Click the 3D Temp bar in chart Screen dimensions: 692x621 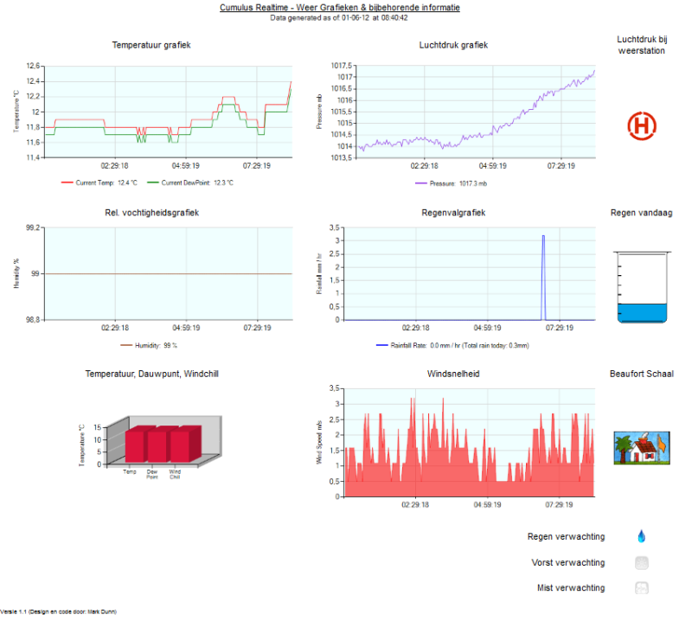point(135,445)
